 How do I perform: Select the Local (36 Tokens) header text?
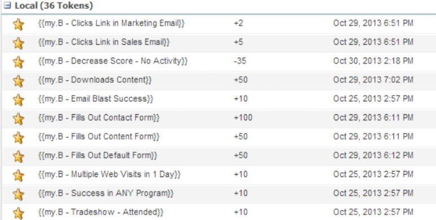coord(54,5)
